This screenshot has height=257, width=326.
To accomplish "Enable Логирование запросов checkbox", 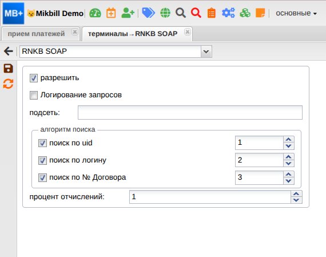I will [34, 96].
